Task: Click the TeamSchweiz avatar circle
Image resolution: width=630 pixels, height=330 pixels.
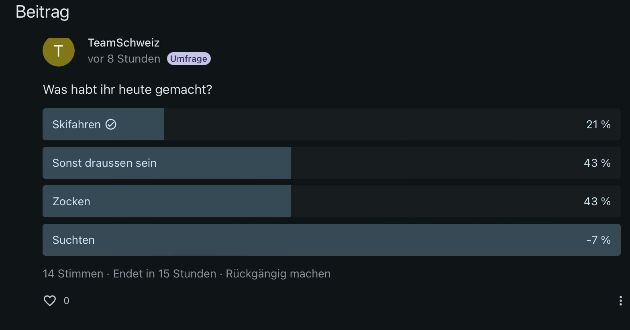Action: [x=59, y=51]
